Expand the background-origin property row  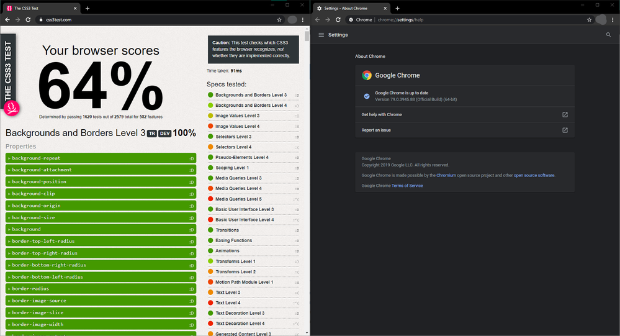tap(101, 206)
